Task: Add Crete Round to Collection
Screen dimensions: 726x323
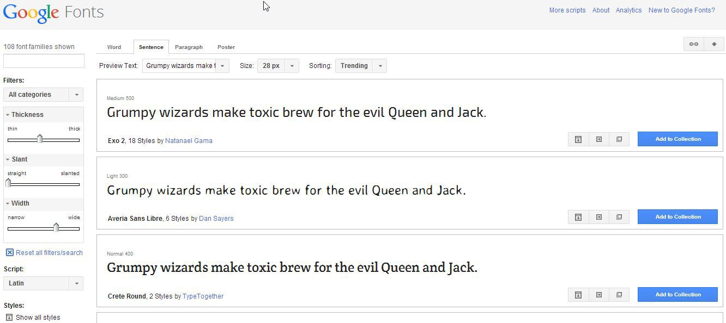Action: pos(678,295)
